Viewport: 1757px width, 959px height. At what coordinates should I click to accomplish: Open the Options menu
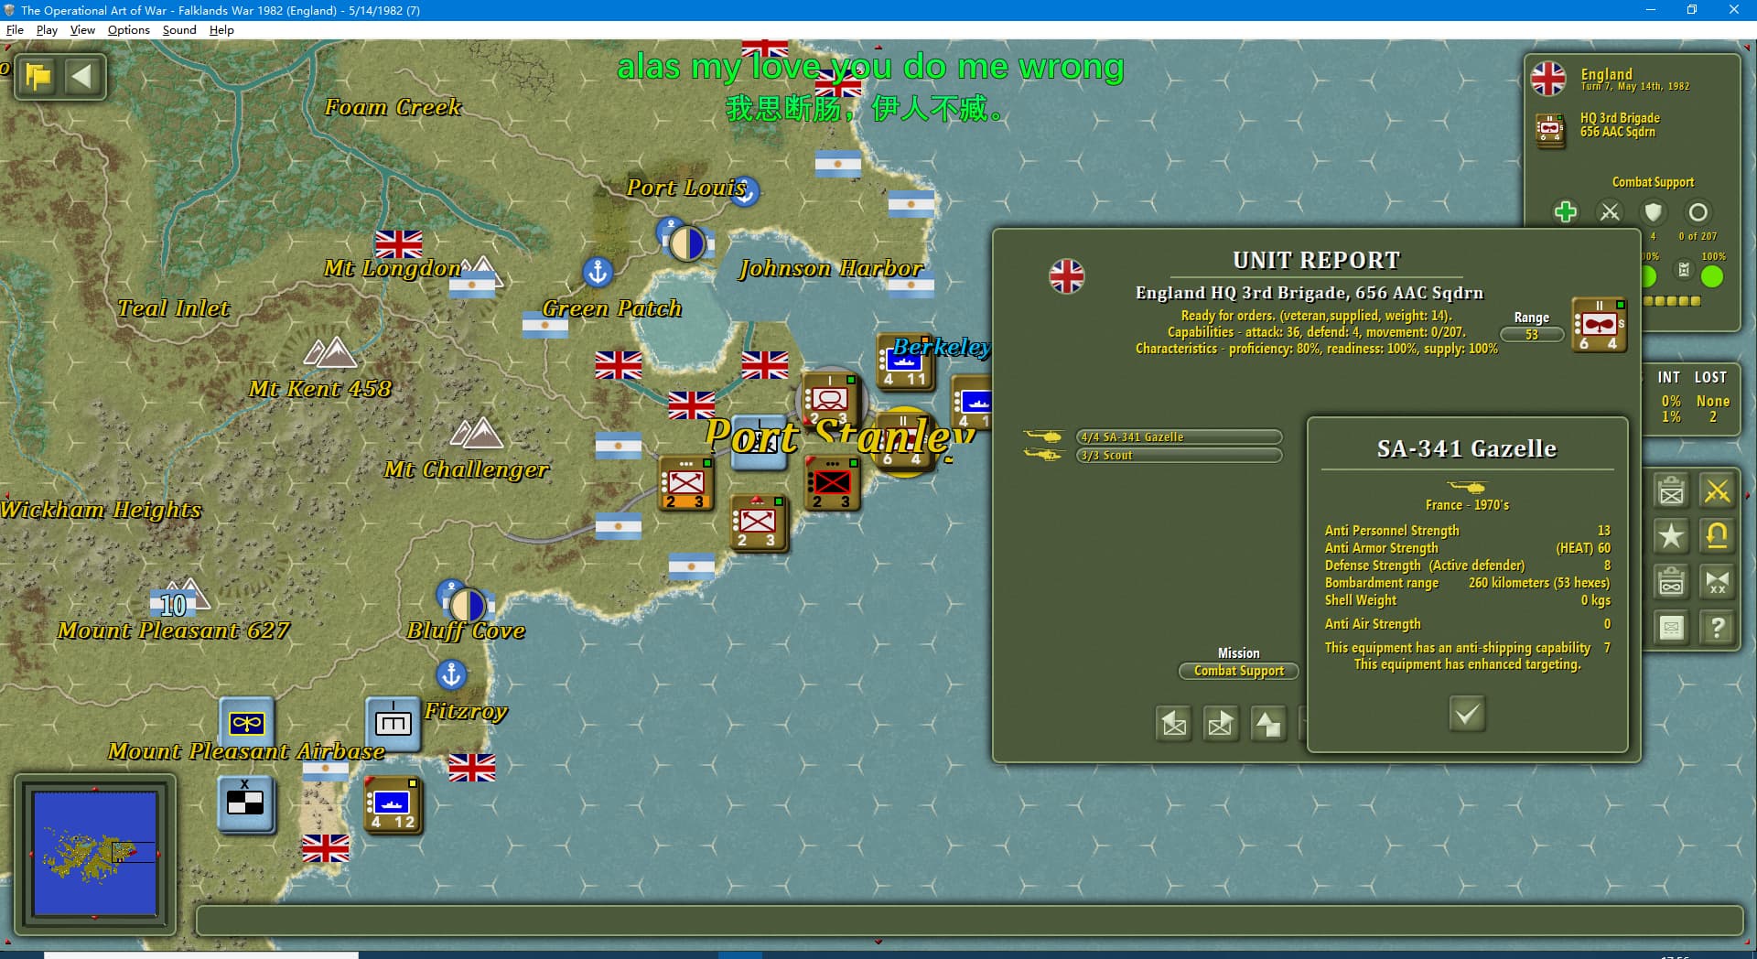128,29
